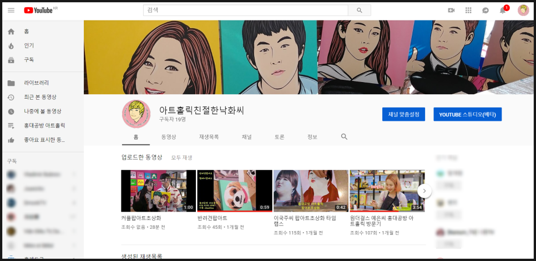
Task: Open video title 원더걸스 예은씨 홍대공방 아트홀릭 방문기
Action: point(382,221)
